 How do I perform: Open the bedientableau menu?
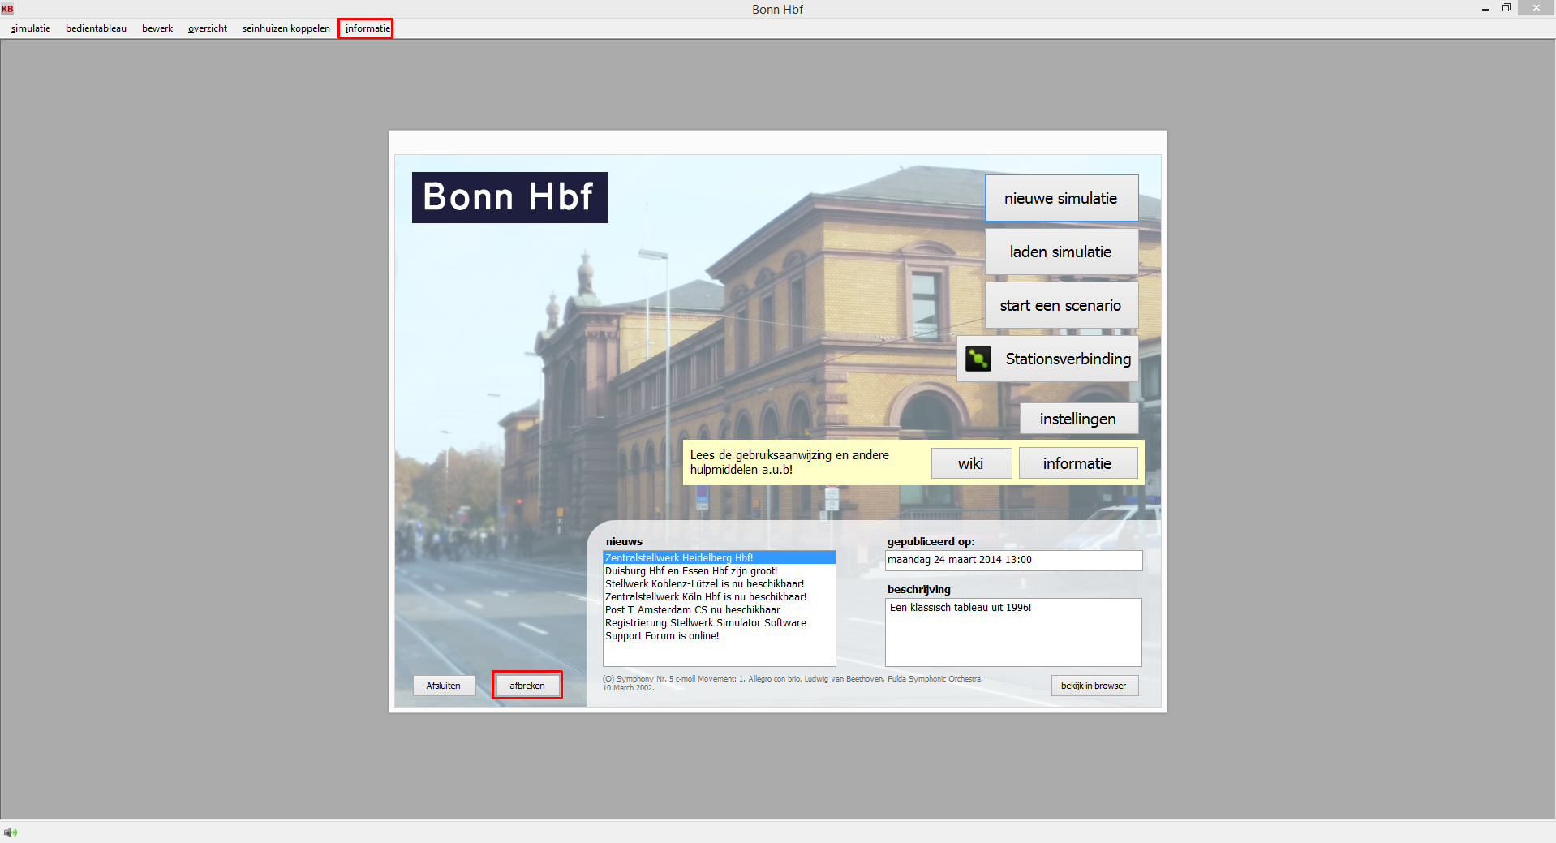click(96, 28)
